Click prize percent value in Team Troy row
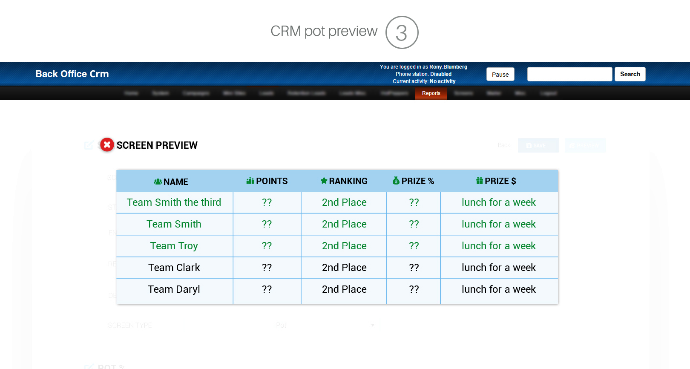 [x=414, y=246]
